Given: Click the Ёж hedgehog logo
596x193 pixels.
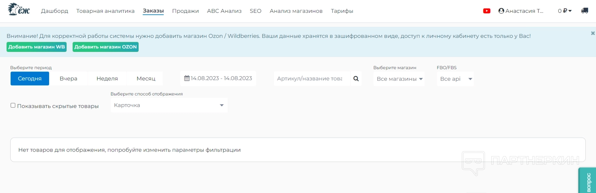Looking at the screenshot, I should (19, 10).
